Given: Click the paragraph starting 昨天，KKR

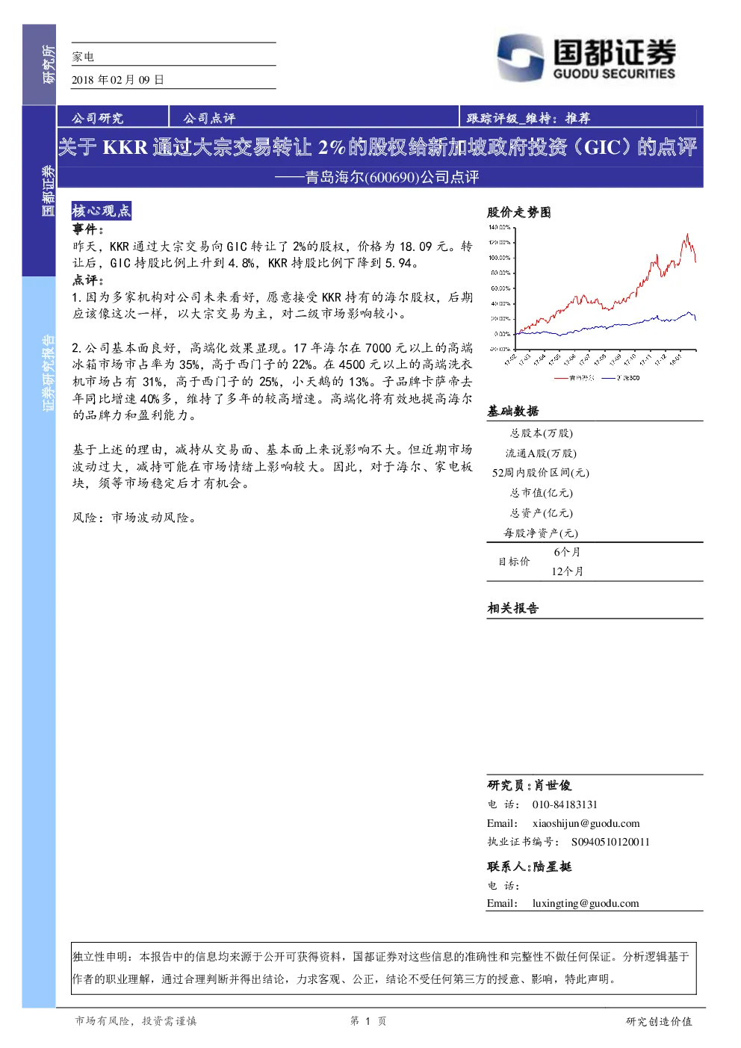Looking at the screenshot, I should (273, 255).
